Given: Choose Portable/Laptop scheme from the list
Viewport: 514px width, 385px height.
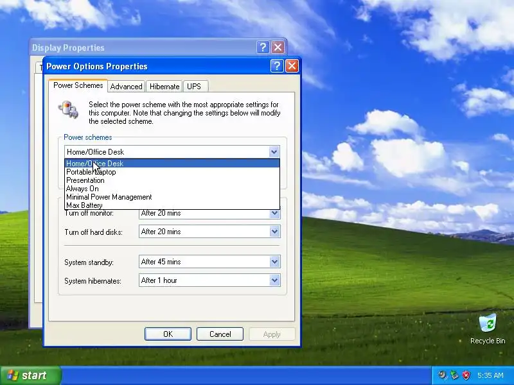Looking at the screenshot, I should point(172,172).
